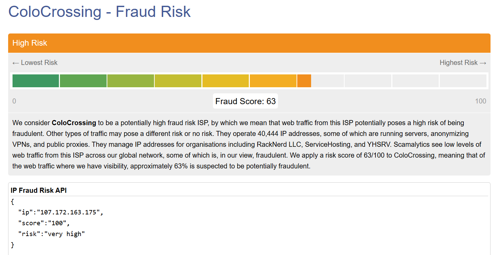Image resolution: width=500 pixels, height=255 pixels.
Task: Select the dark green first risk segment
Action: coord(36,81)
